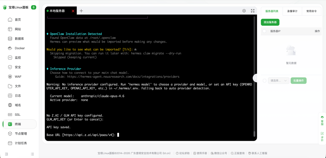Open the 网站 website icon
This screenshot has height=158, width=326.
tap(10, 29)
